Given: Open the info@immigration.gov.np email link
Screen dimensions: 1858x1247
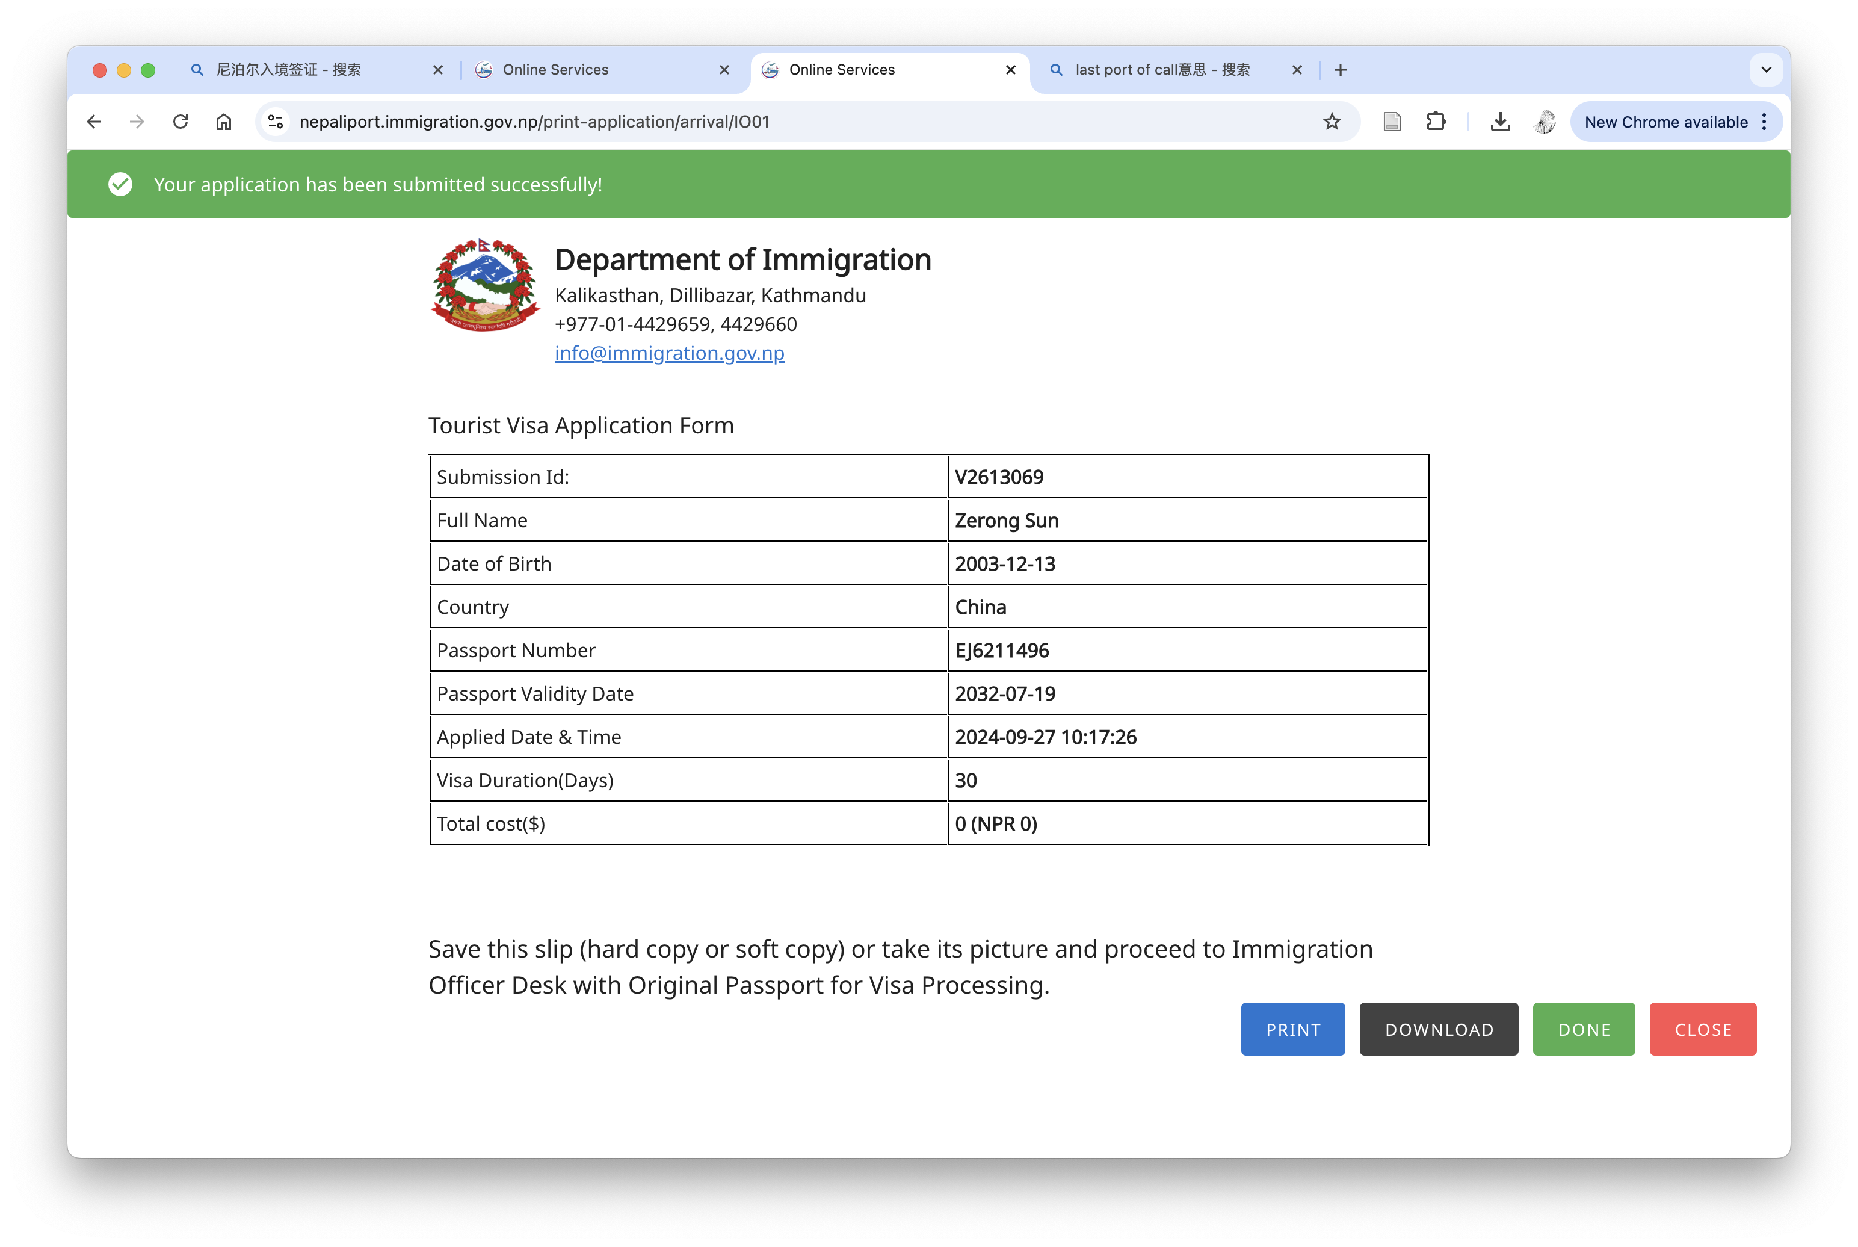Looking at the screenshot, I should click(670, 353).
